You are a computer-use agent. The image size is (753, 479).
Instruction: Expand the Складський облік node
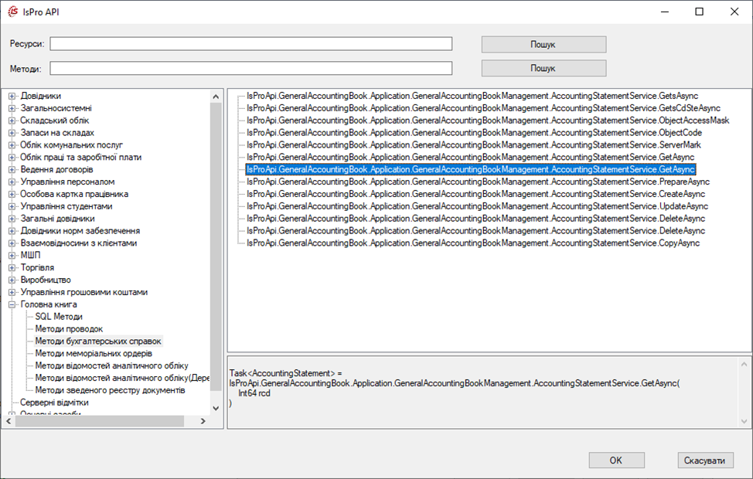[x=12, y=121]
